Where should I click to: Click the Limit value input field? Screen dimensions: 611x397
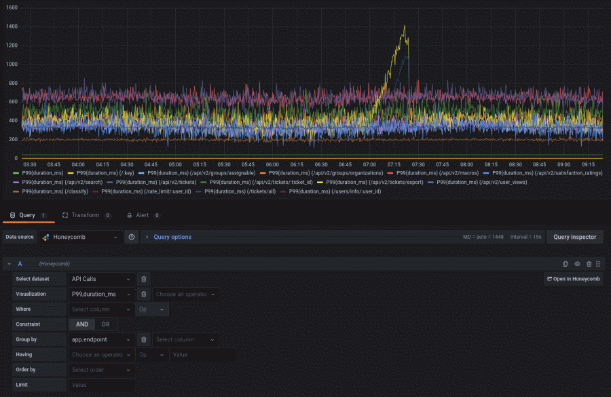[x=100, y=385]
